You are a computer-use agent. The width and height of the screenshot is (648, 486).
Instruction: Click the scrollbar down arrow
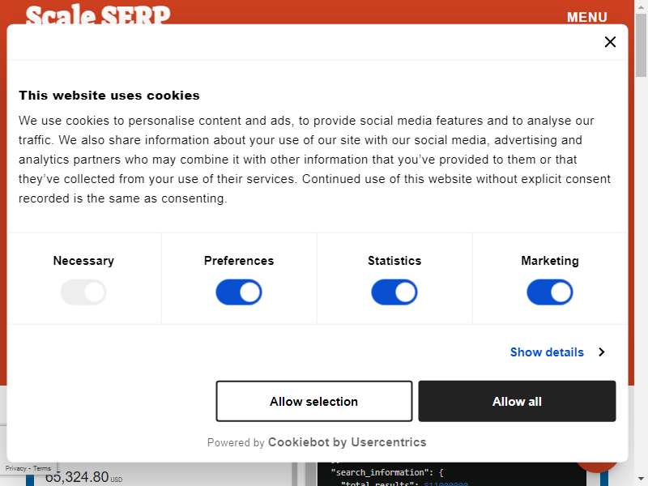(642, 480)
